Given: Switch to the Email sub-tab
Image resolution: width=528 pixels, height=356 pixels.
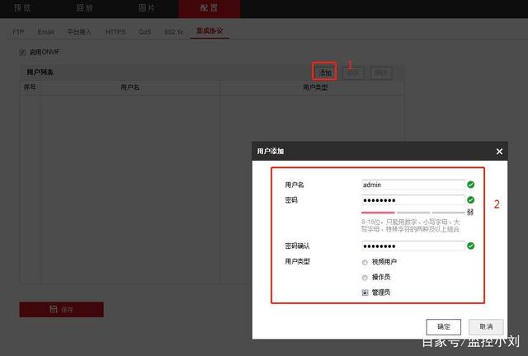Looking at the screenshot, I should pyautogui.click(x=46, y=32).
